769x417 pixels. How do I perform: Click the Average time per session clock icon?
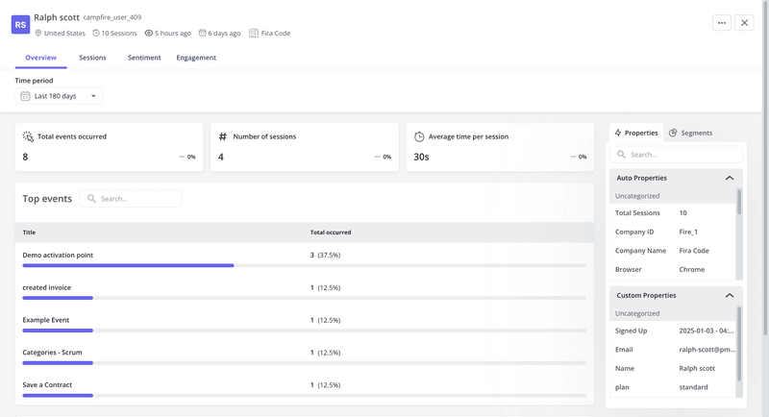pos(419,136)
